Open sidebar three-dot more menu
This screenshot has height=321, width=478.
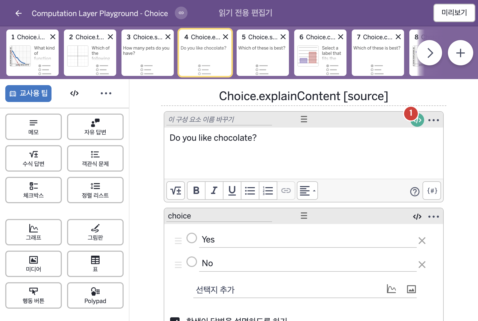(x=106, y=93)
